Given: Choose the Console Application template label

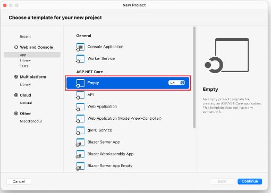Looking at the screenshot, I should (x=105, y=47).
